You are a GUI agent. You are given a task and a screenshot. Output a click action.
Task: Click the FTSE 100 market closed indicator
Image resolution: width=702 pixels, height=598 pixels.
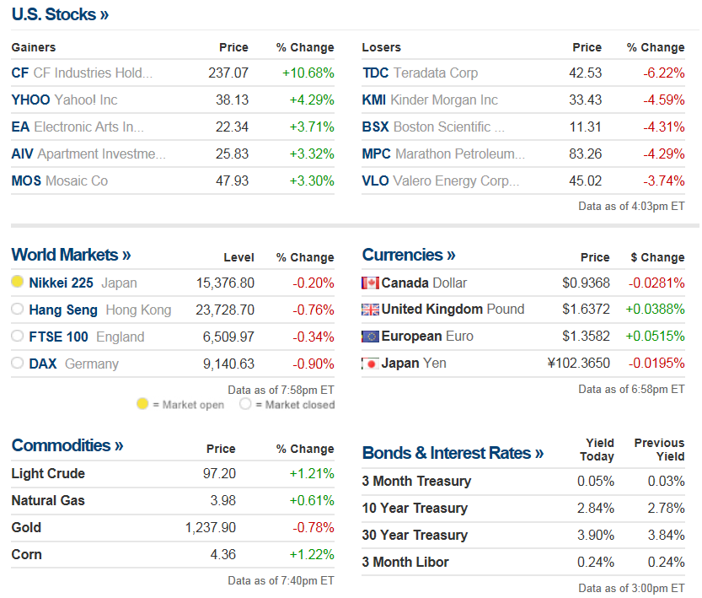[x=18, y=336]
